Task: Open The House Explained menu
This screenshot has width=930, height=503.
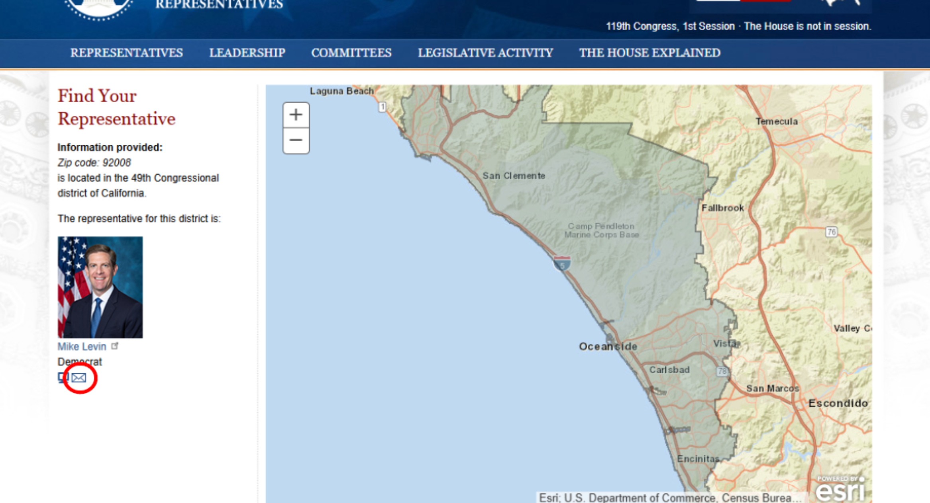Action: 649,53
